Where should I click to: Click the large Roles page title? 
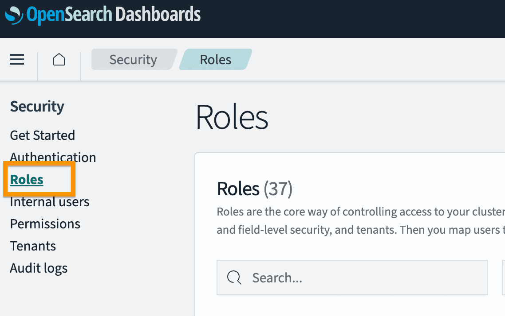[232, 118]
